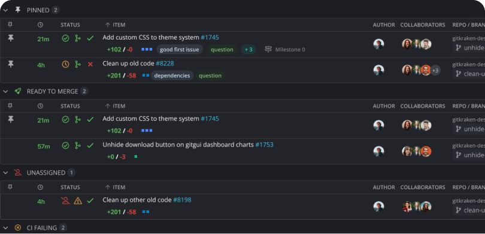Click the warning triangle icon on #8198
This screenshot has height=234, width=485.
[x=78, y=201]
